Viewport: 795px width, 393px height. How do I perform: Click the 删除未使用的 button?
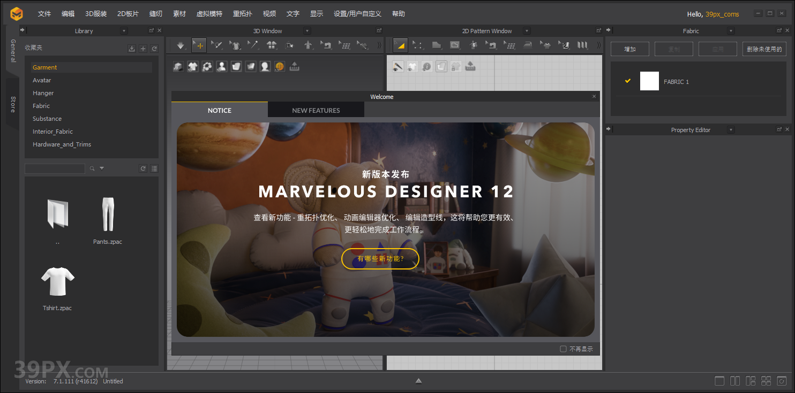coord(764,49)
